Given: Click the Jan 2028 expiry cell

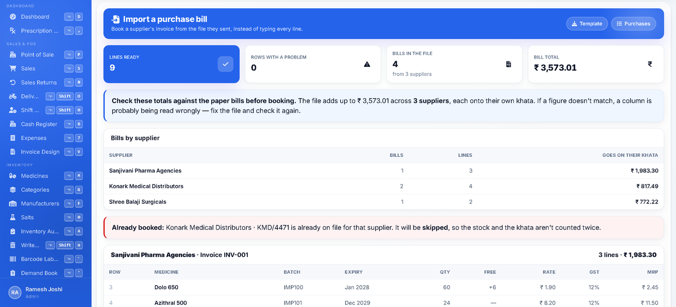Looking at the screenshot, I should pos(357,287).
